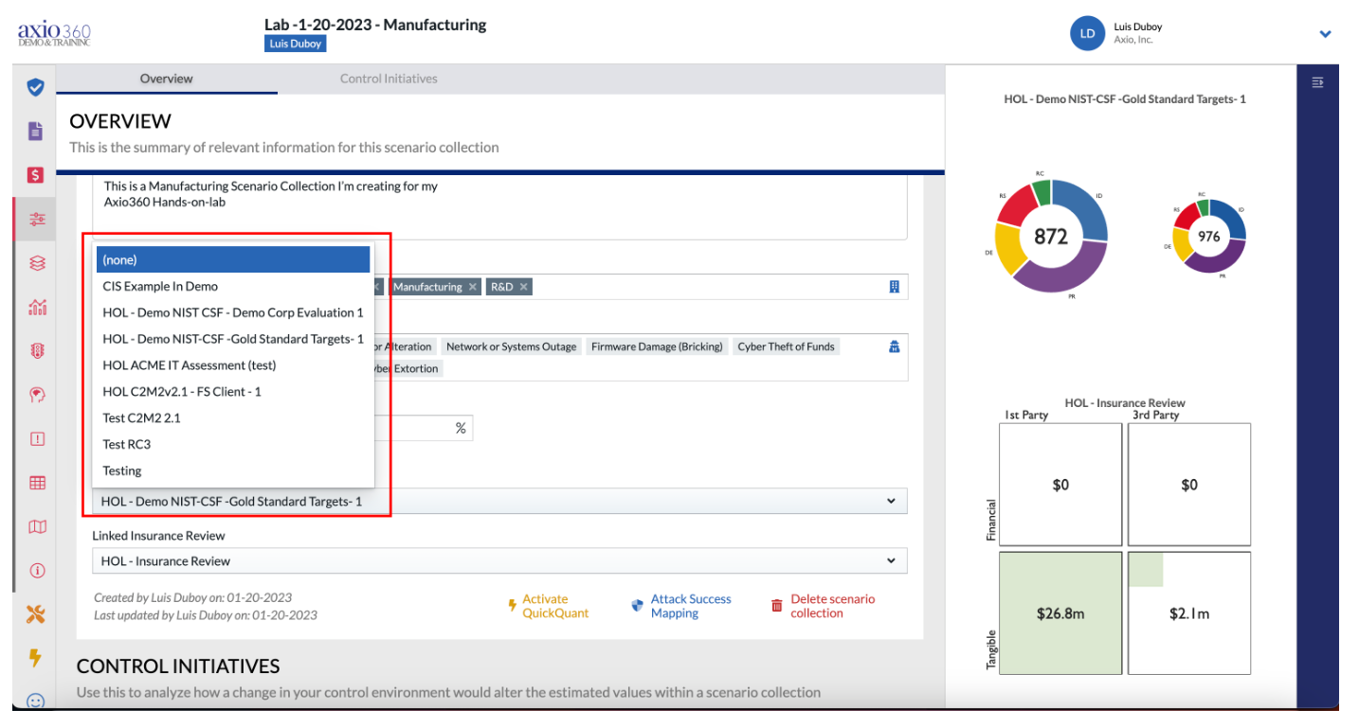Image resolution: width=1359 pixels, height=727 pixels.
Task: Click the 3rd Party financial $0 cell
Action: click(x=1189, y=485)
